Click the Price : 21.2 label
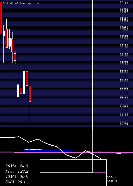 pyautogui.click(x=17, y=171)
